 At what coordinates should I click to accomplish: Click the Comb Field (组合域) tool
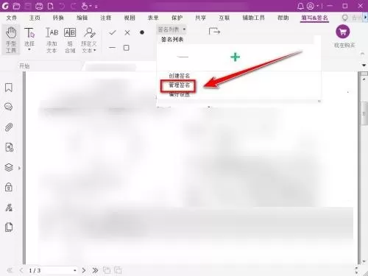tap(70, 40)
